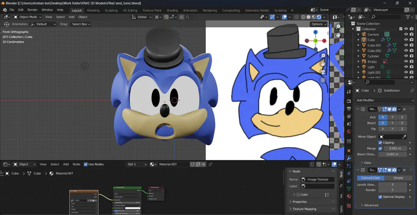Click the viewport zoom magnifier gizmo
The height and width of the screenshot is (215, 417).
(323, 56)
